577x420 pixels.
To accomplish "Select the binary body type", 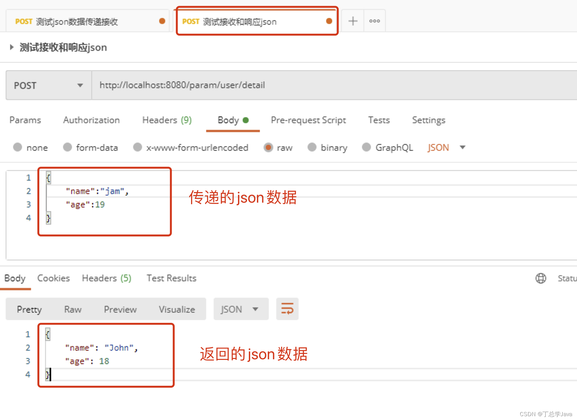I will point(327,147).
